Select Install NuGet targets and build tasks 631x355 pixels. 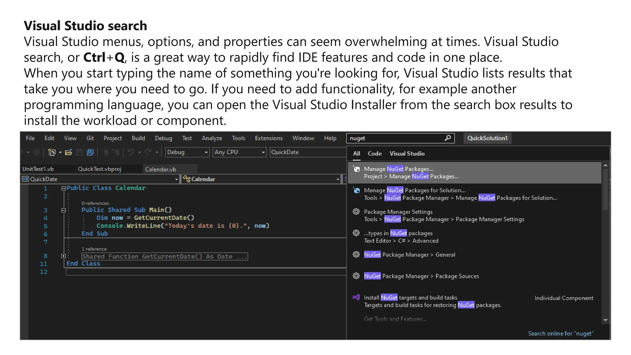(474, 301)
